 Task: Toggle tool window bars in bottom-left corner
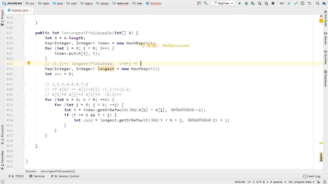click(x=2, y=182)
